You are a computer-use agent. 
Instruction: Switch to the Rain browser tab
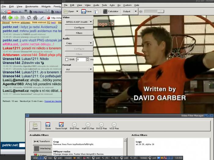pos(17,12)
